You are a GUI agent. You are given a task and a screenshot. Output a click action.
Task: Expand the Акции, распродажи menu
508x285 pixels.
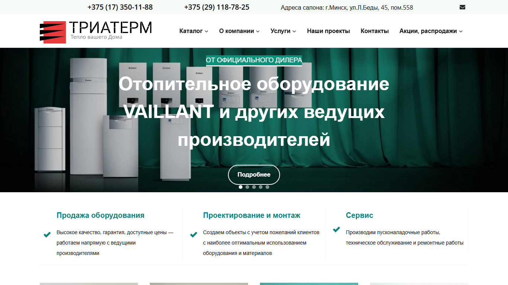[431, 31]
